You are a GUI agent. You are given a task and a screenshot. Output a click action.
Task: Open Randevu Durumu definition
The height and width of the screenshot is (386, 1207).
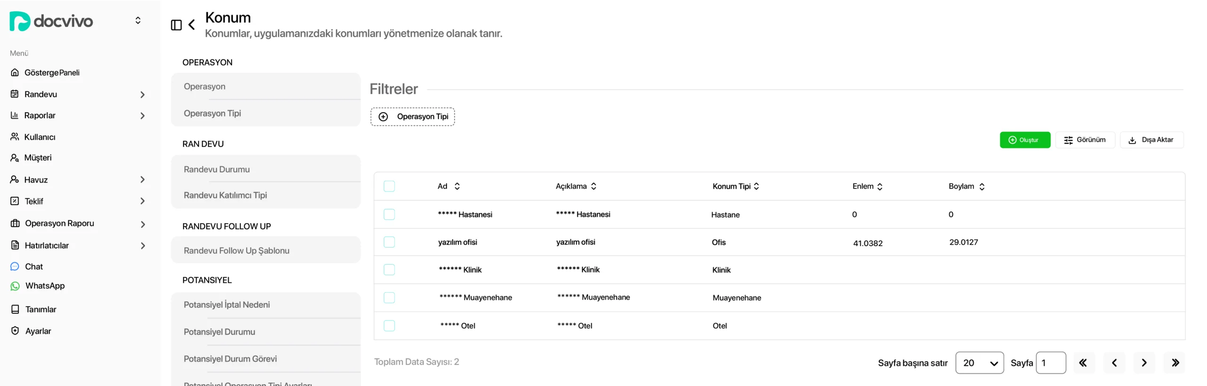pyautogui.click(x=265, y=169)
